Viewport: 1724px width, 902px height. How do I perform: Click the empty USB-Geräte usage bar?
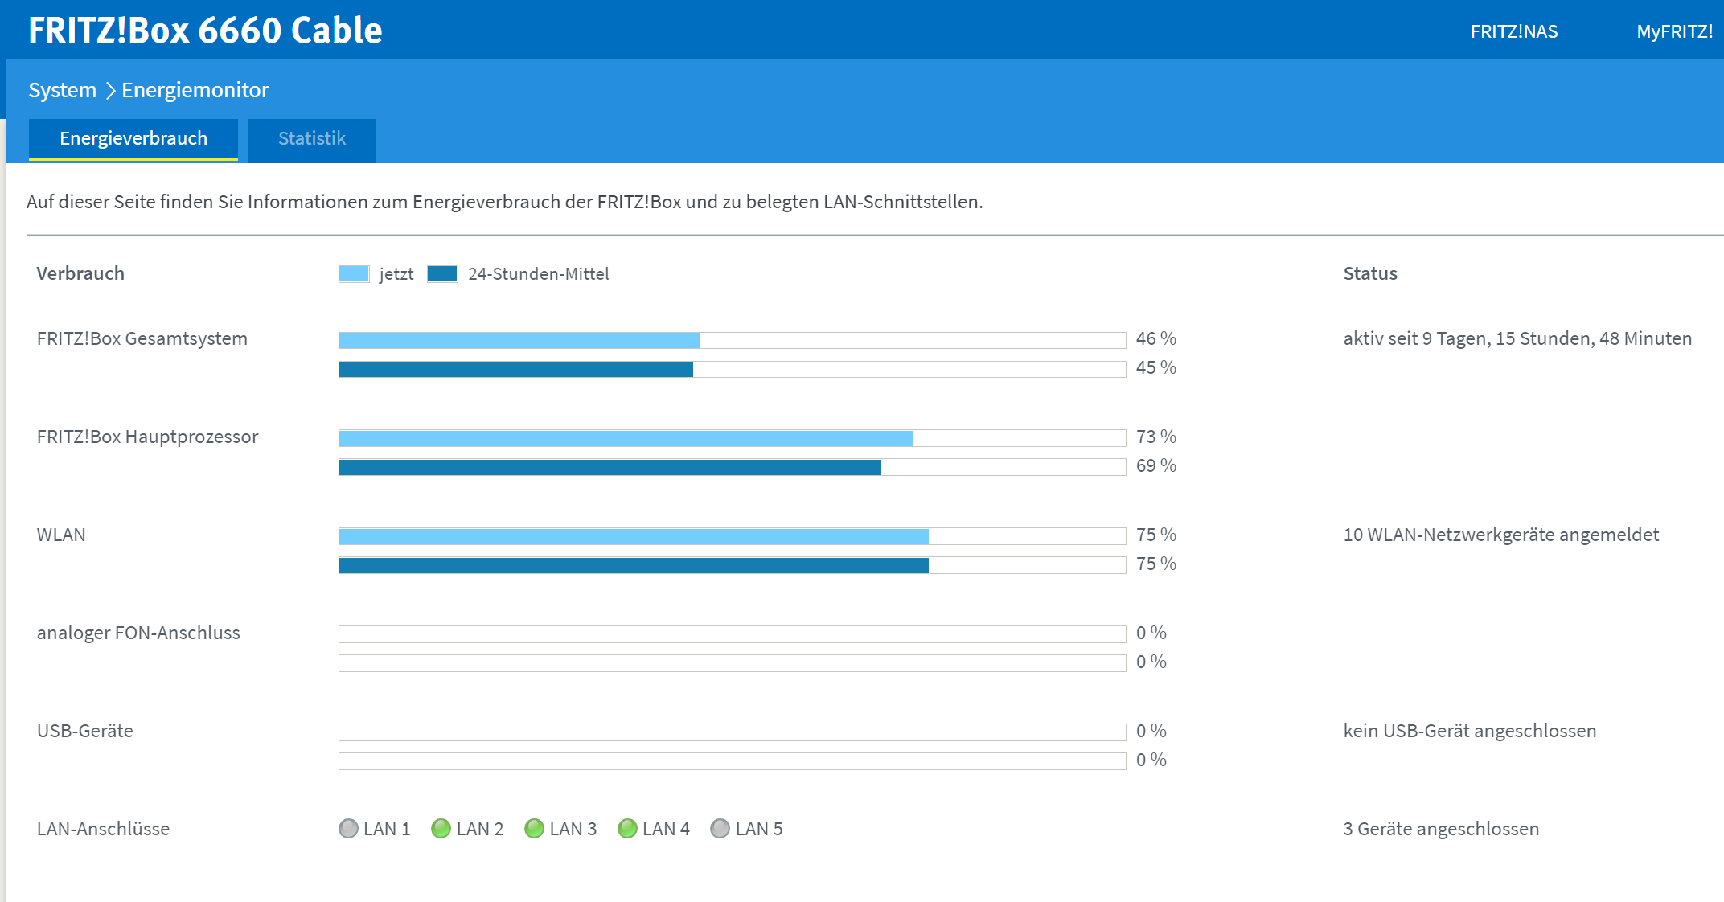[x=732, y=732]
